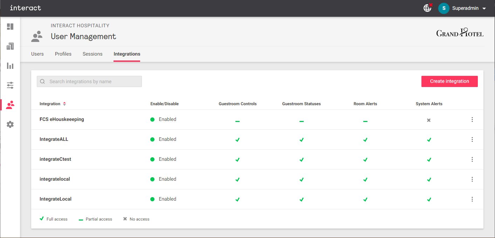Image resolution: width=495 pixels, height=238 pixels.
Task: Click System Alerts checkmark for integratelocal
Action: click(429, 179)
